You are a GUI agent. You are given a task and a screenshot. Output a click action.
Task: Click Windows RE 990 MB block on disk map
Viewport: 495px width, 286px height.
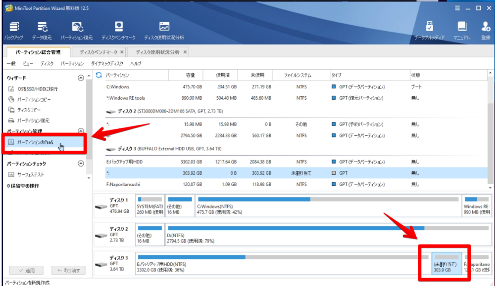(477, 205)
